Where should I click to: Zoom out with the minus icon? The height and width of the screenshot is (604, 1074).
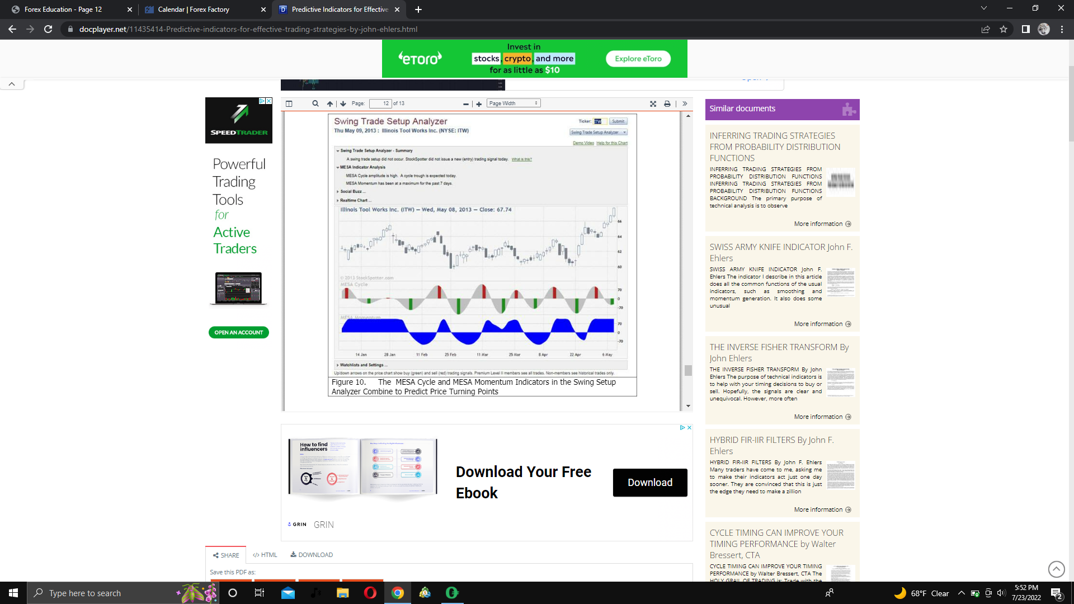465,104
